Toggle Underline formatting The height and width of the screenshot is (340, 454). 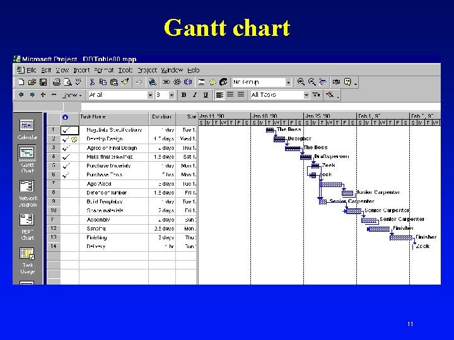[x=206, y=95]
